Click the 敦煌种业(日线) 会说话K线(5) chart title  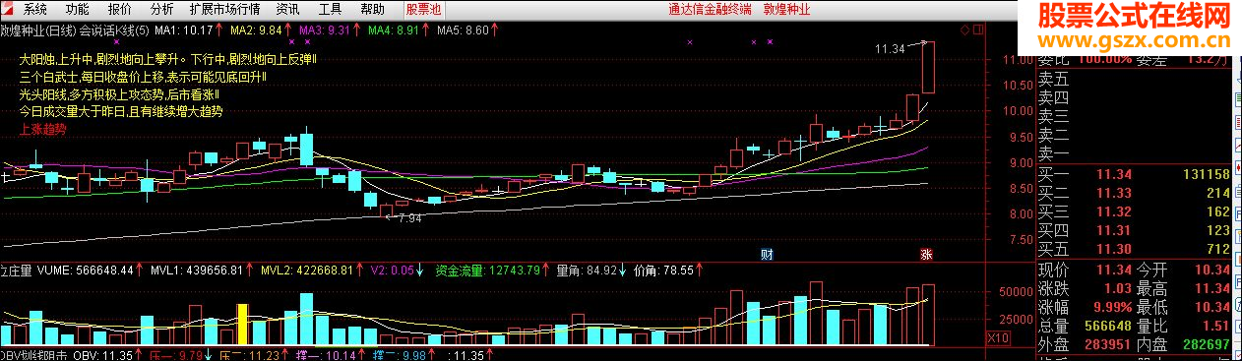click(x=74, y=30)
